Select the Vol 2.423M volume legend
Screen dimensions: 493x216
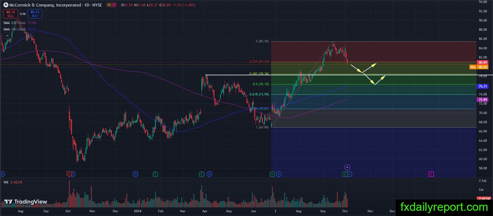click(x=13, y=182)
